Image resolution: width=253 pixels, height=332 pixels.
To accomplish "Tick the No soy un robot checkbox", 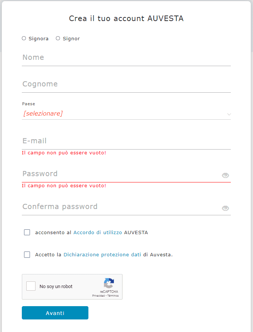I will tap(31, 286).
